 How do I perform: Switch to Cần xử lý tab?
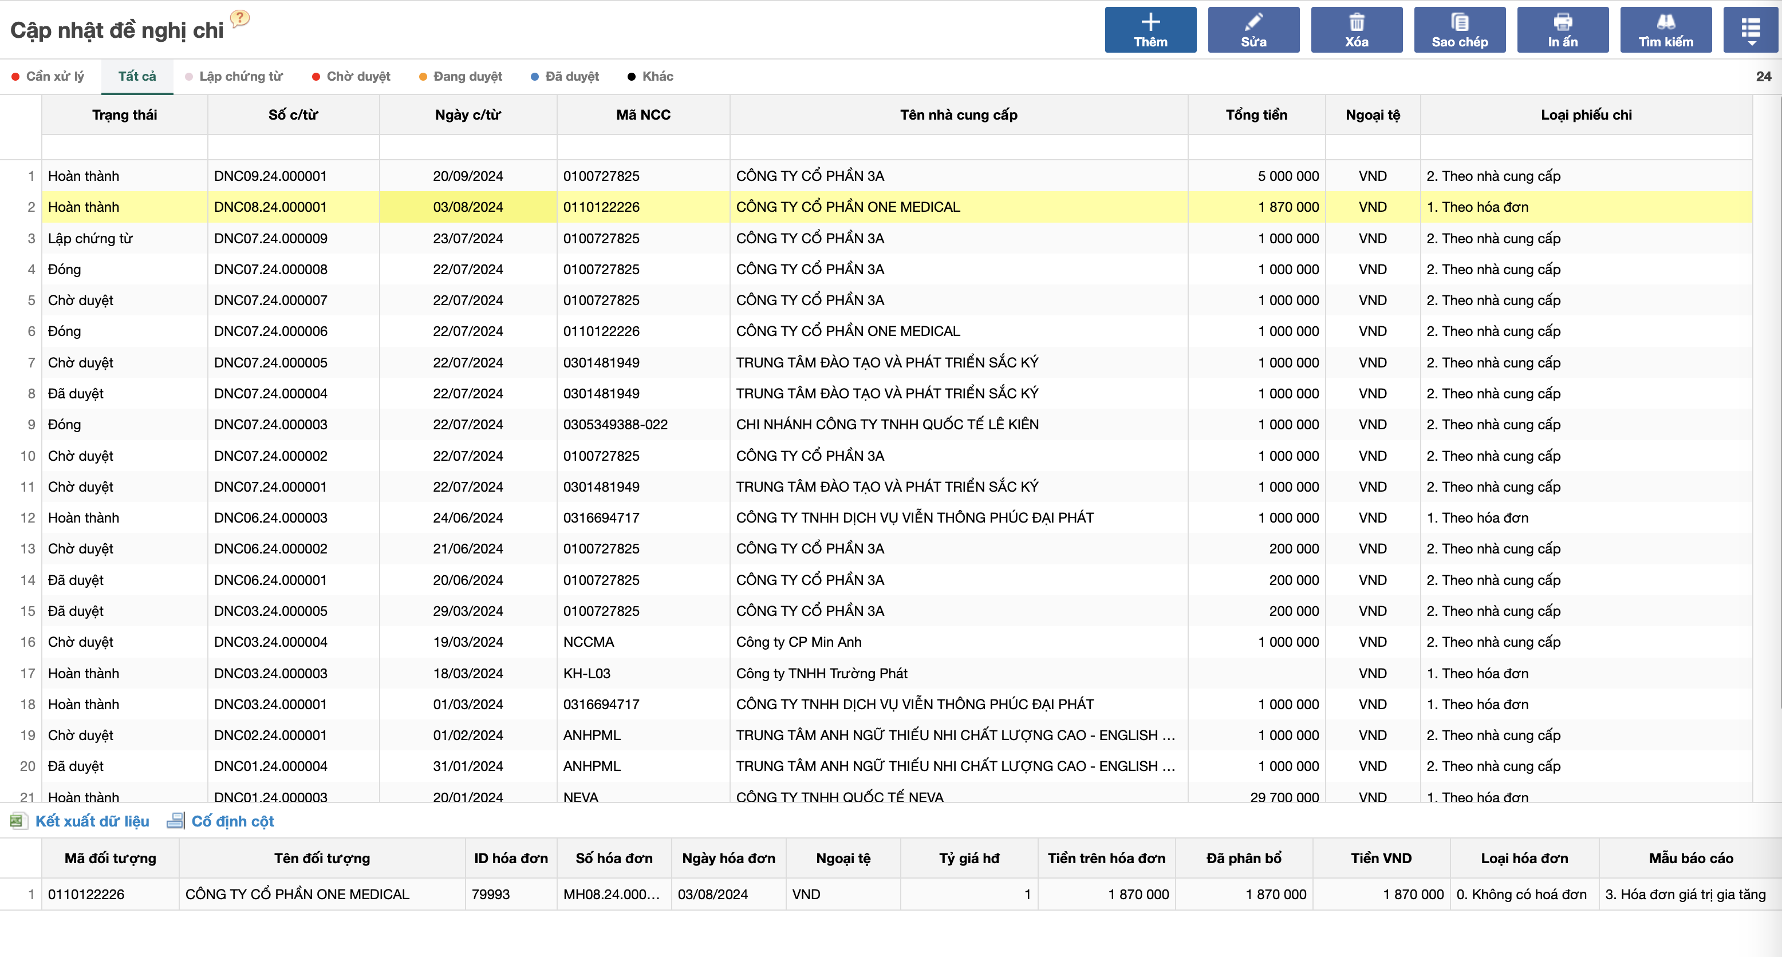[48, 76]
